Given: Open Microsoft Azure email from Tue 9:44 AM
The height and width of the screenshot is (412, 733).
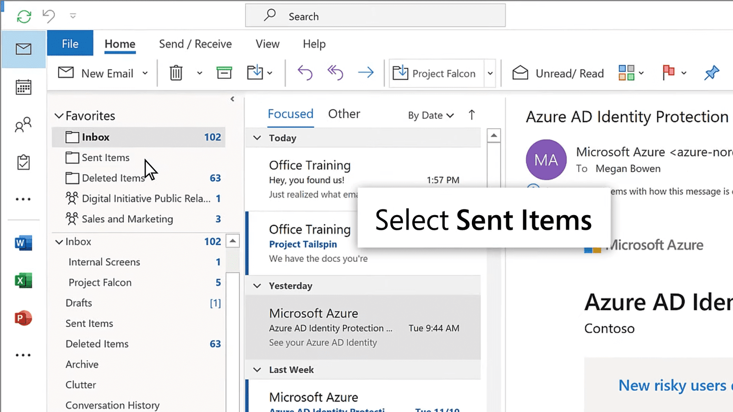Looking at the screenshot, I should pyautogui.click(x=363, y=327).
